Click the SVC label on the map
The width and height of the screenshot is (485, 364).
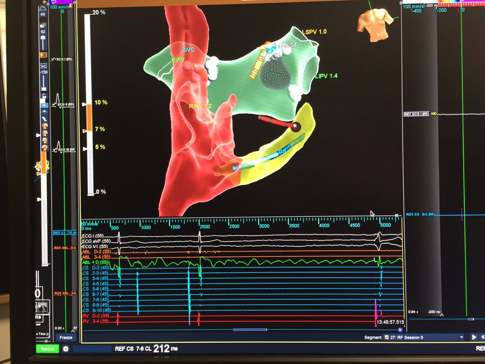[189, 49]
